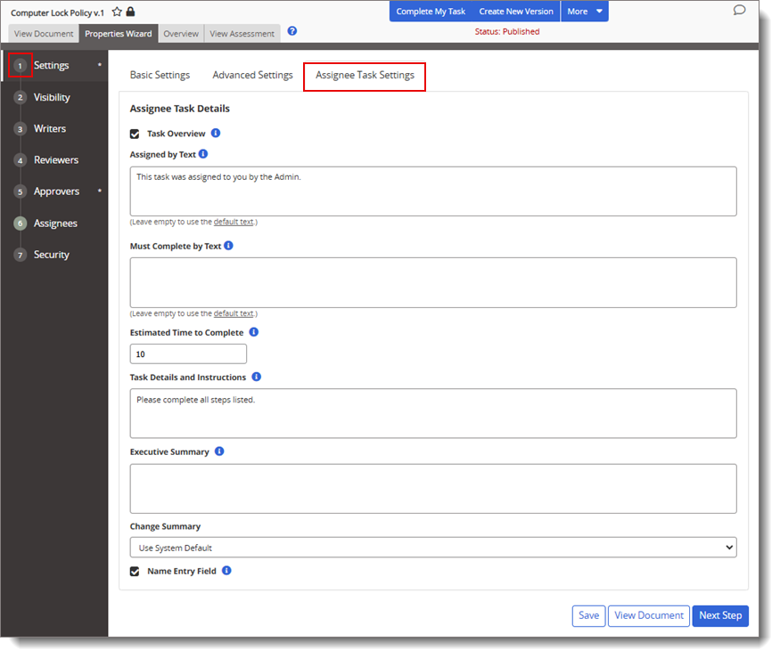780x658 pixels.
Task: Click the Status: Published text
Action: tap(507, 31)
